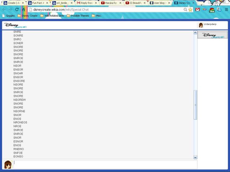Click the 'SNOAR' chat line

(18, 73)
